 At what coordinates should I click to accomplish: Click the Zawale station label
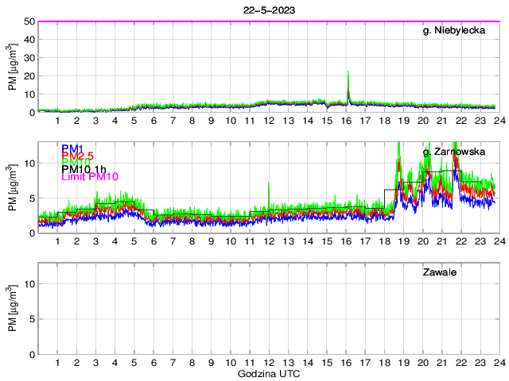pos(441,272)
